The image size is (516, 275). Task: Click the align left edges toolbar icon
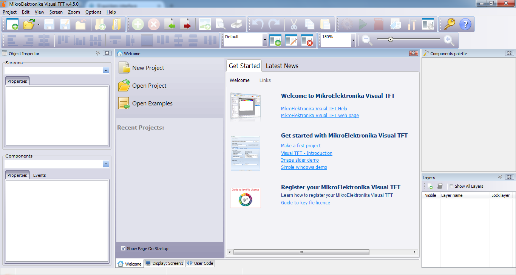(x=12, y=40)
